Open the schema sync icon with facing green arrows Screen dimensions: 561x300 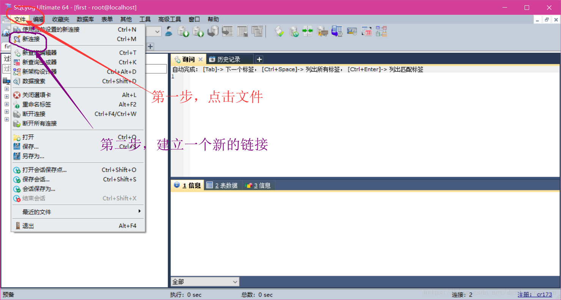[x=307, y=31]
